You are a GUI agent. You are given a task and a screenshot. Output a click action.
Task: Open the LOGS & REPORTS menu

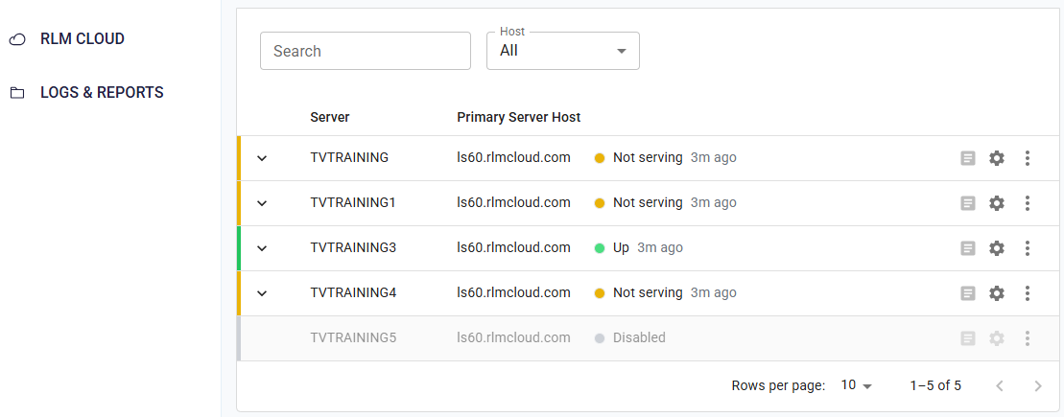pyautogui.click(x=102, y=92)
